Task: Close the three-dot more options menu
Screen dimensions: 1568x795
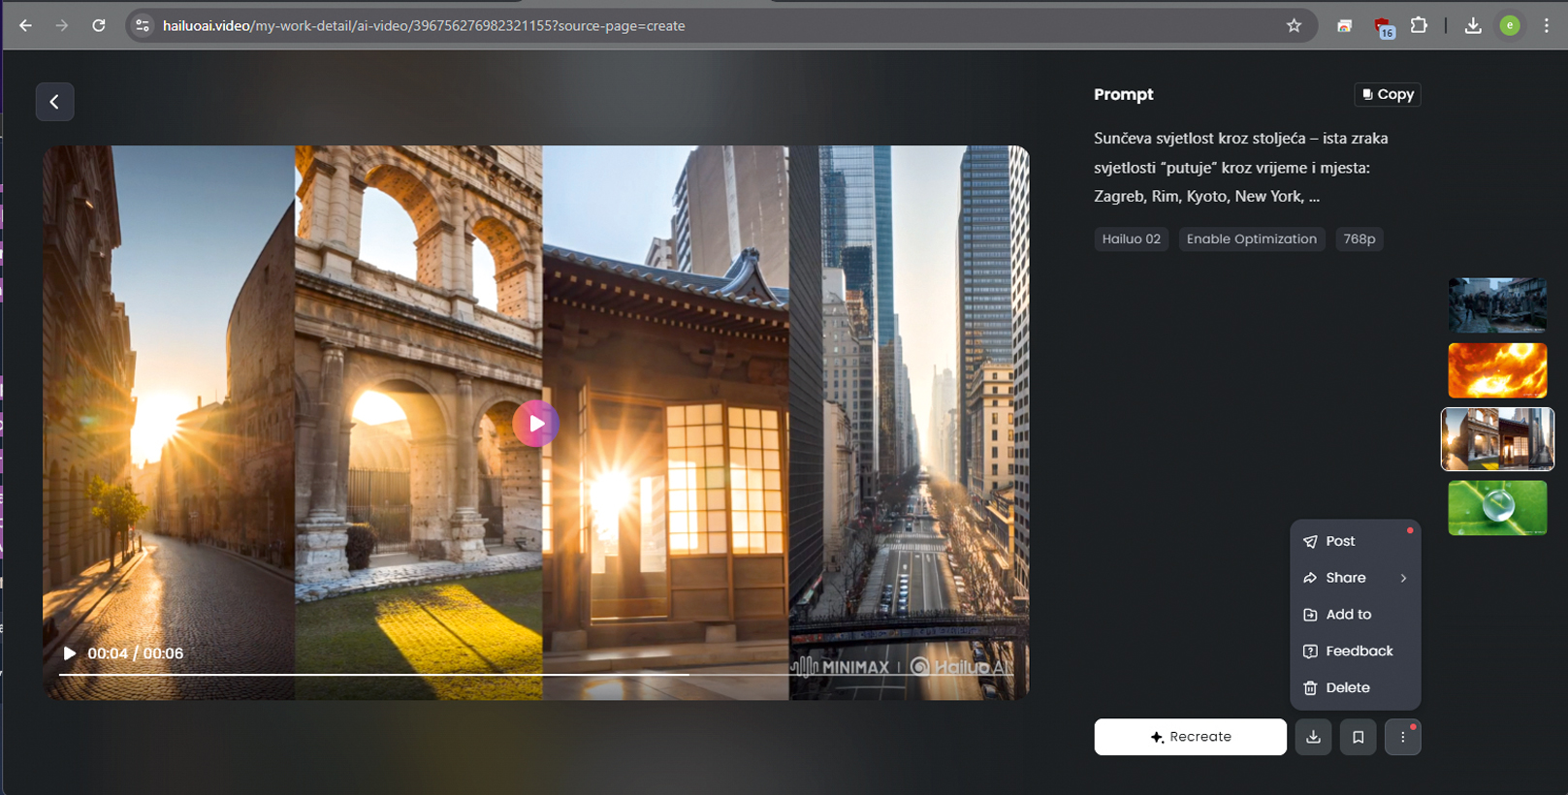Action: pyautogui.click(x=1402, y=737)
